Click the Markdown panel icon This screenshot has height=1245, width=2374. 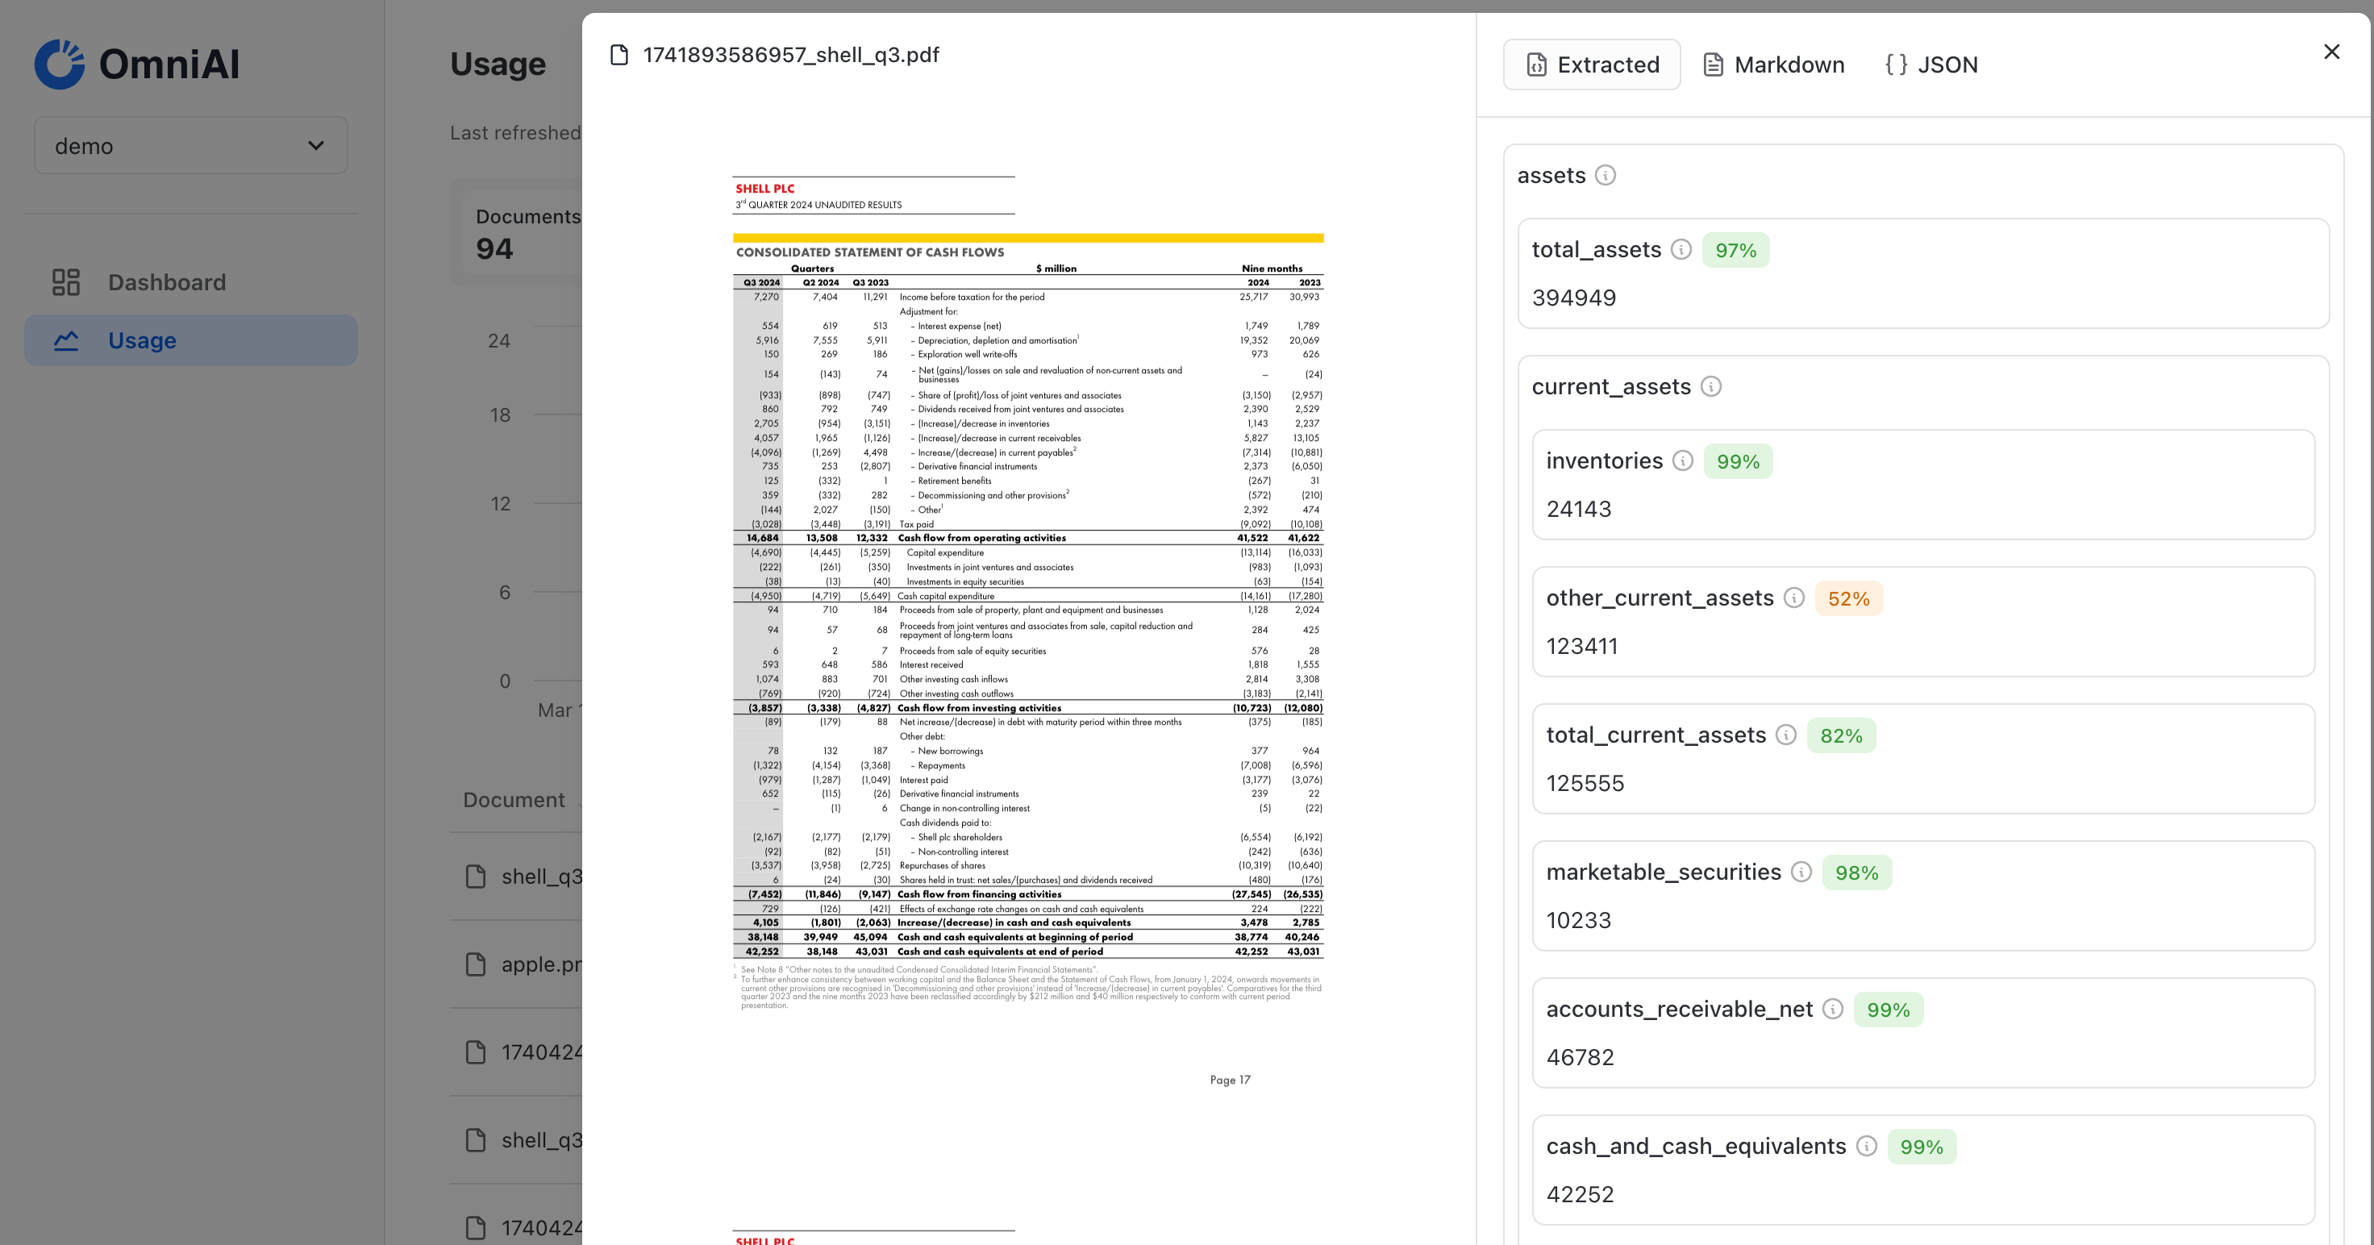coord(1714,65)
